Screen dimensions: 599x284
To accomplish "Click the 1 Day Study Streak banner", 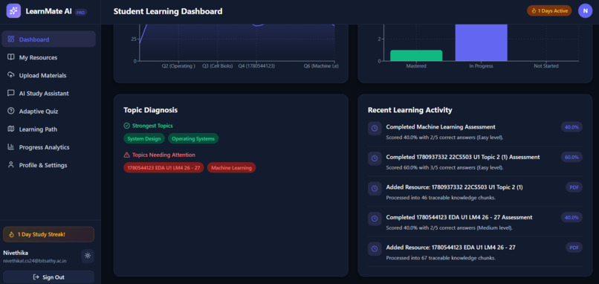I will (48, 234).
